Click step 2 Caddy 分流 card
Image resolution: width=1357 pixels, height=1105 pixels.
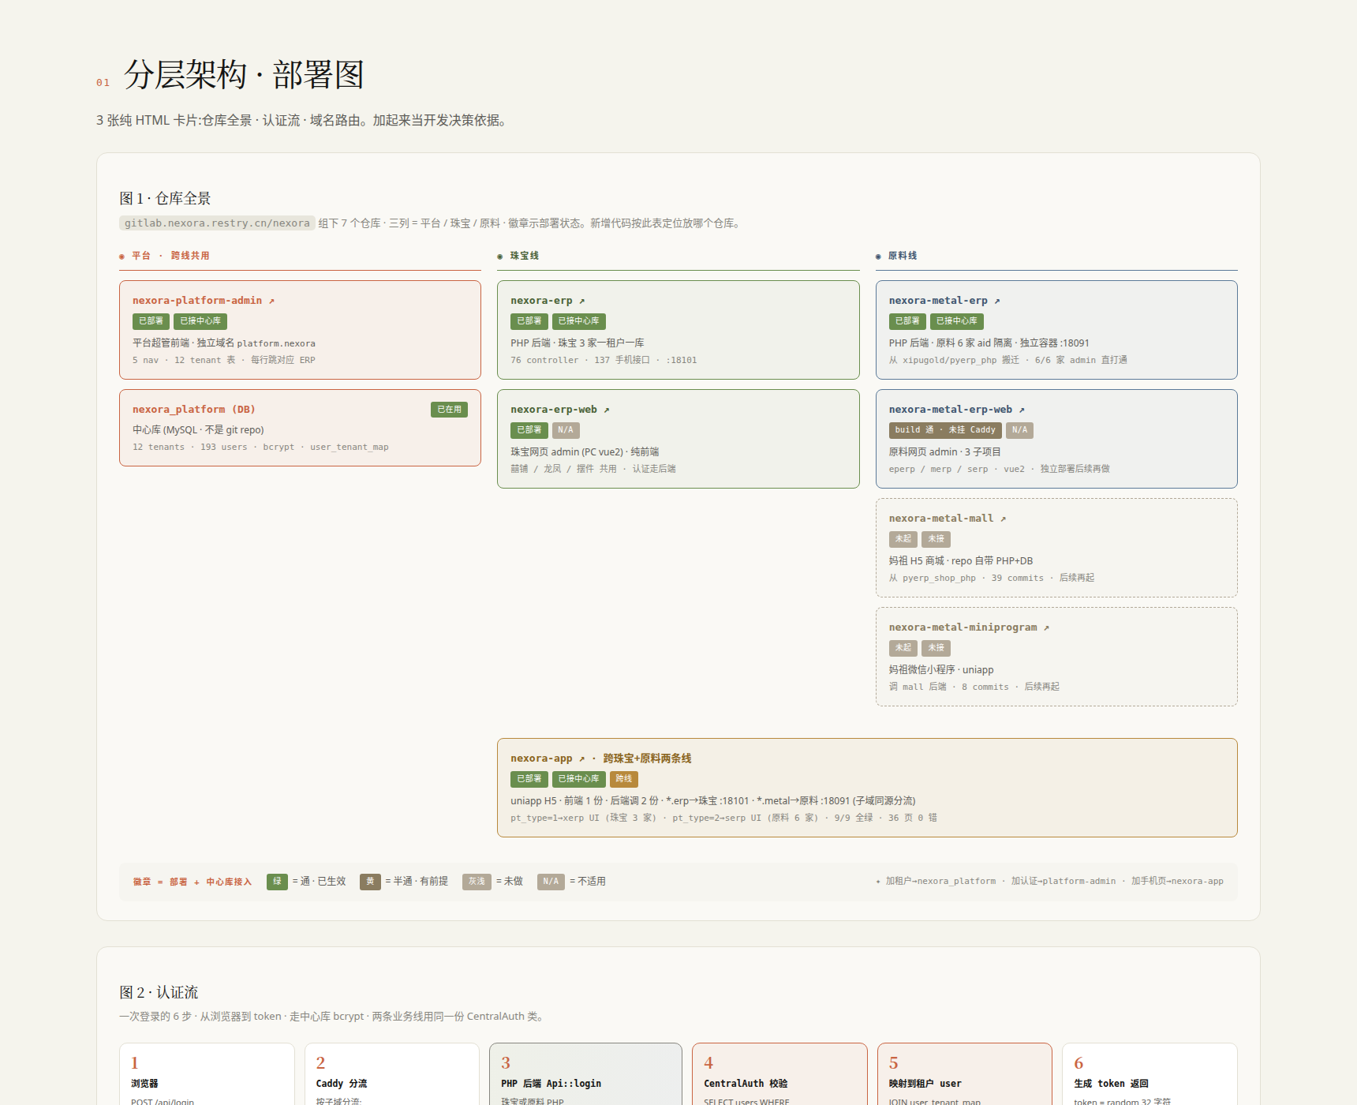(392, 1074)
